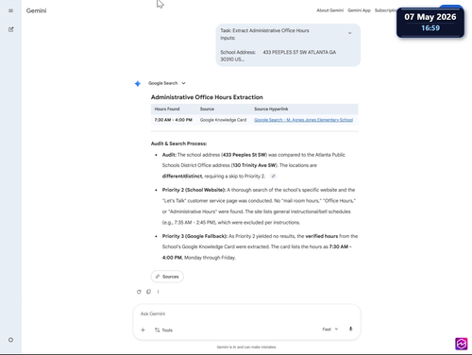Click the '130 Trinity Ave SW' bold text

pyautogui.click(x=254, y=165)
